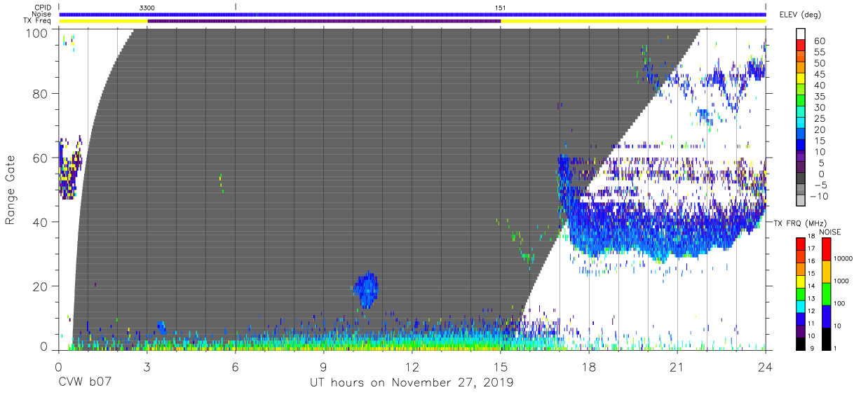
Task: Click x-axis tick label 12
Action: (412, 367)
